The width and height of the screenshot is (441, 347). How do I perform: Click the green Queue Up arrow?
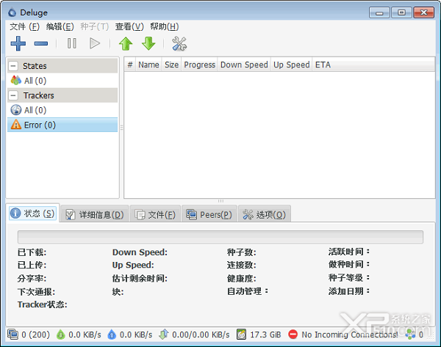(126, 43)
